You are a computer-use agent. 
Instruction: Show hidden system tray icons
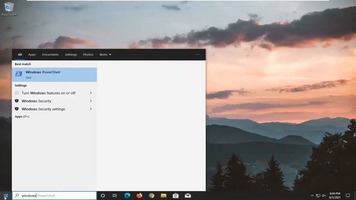312,196
